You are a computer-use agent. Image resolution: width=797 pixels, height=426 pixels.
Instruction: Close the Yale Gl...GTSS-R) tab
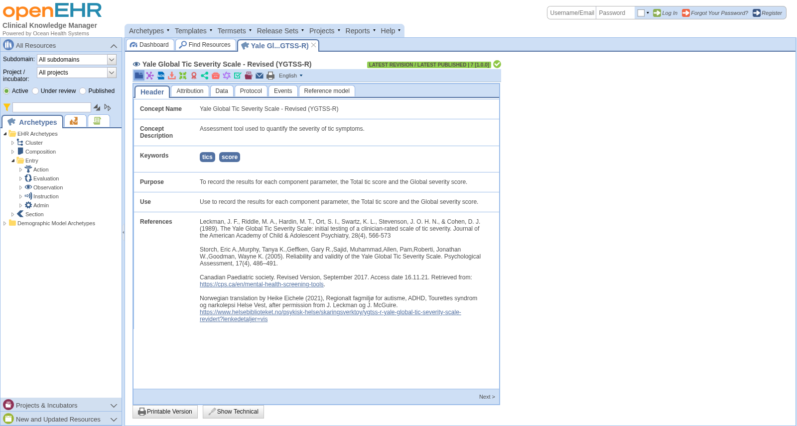(314, 45)
